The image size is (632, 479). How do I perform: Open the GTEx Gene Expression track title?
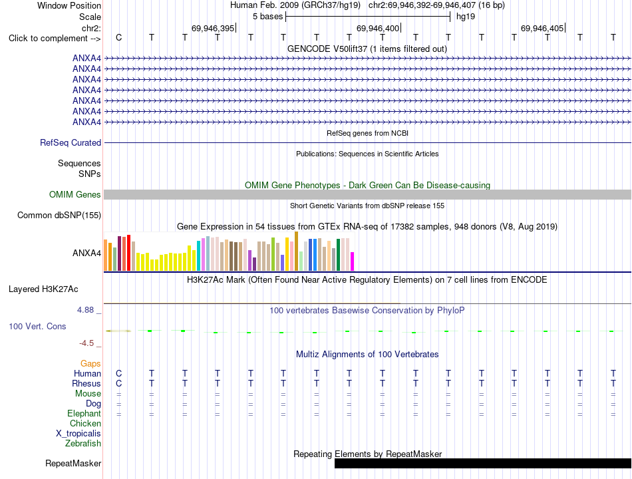(367, 227)
